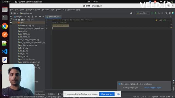
Task: Open DS_Array_program.py file
Action: (28, 39)
